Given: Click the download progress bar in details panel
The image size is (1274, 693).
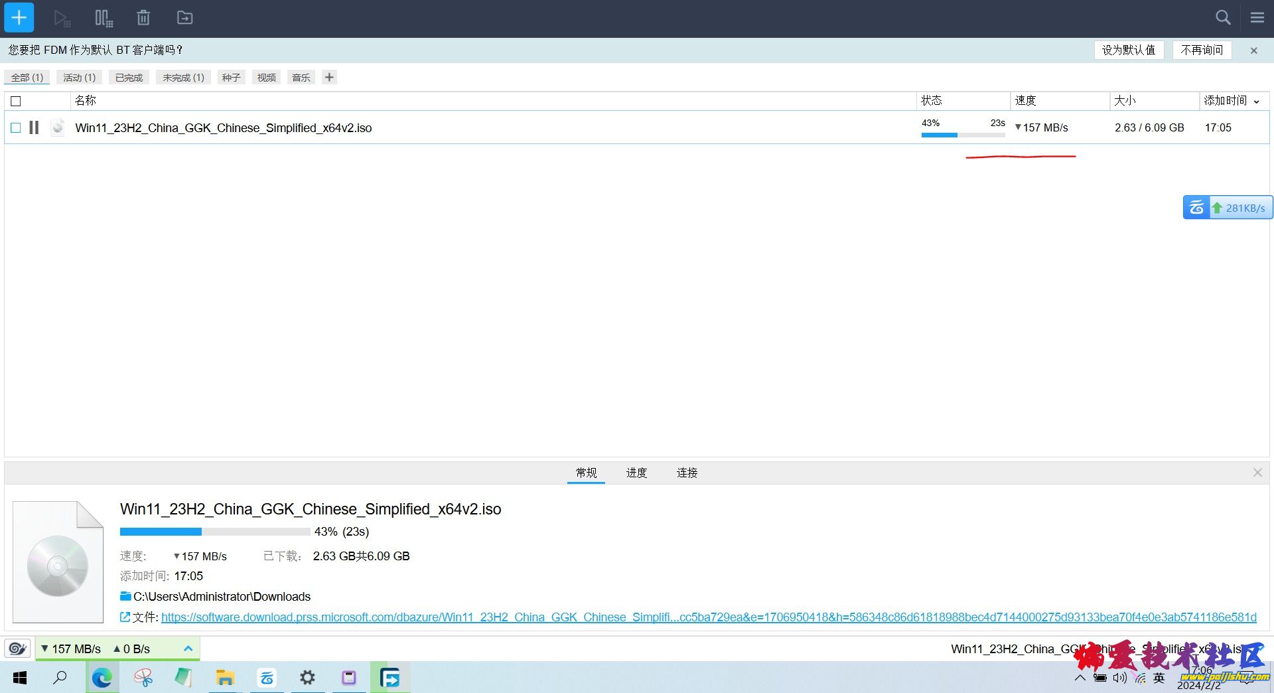Looking at the screenshot, I should click(214, 532).
